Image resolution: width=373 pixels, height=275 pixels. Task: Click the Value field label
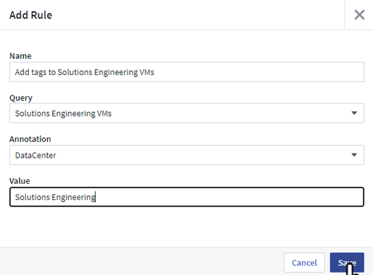(20, 180)
